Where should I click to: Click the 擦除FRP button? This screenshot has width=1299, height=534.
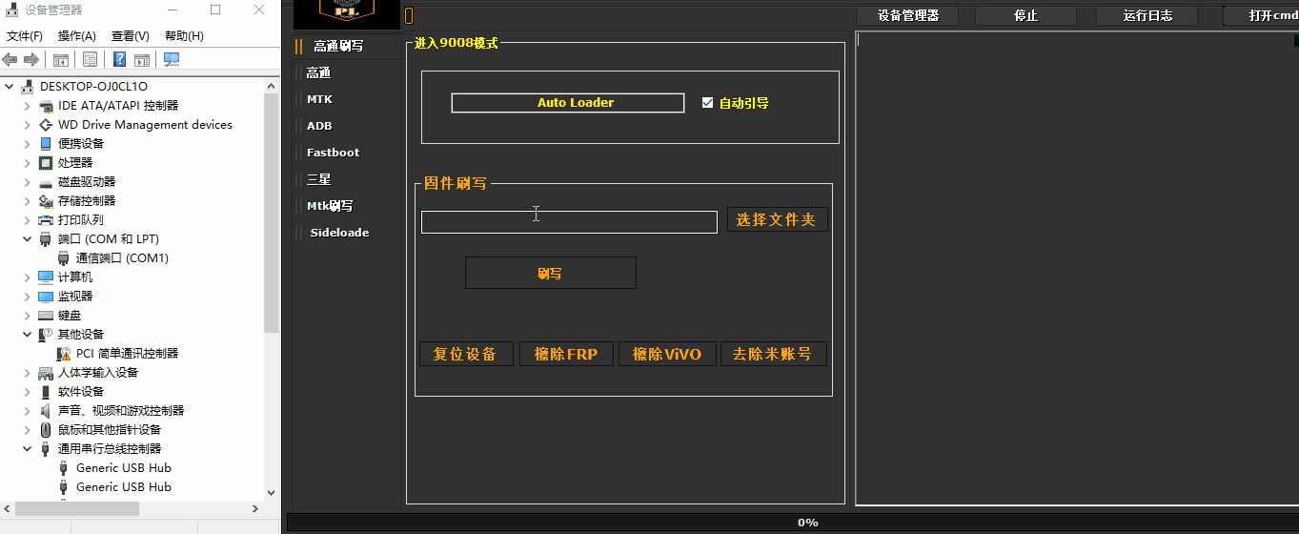(566, 354)
